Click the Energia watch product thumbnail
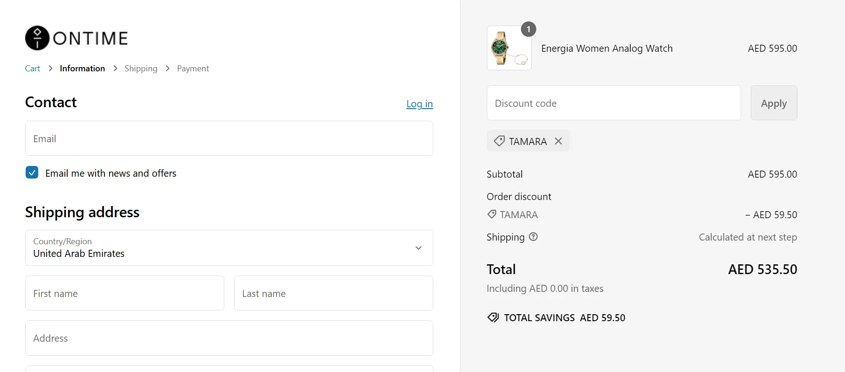Screen dimensions: 845x372 pyautogui.click(x=509, y=48)
